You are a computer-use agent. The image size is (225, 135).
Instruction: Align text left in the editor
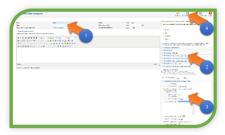coord(29,38)
